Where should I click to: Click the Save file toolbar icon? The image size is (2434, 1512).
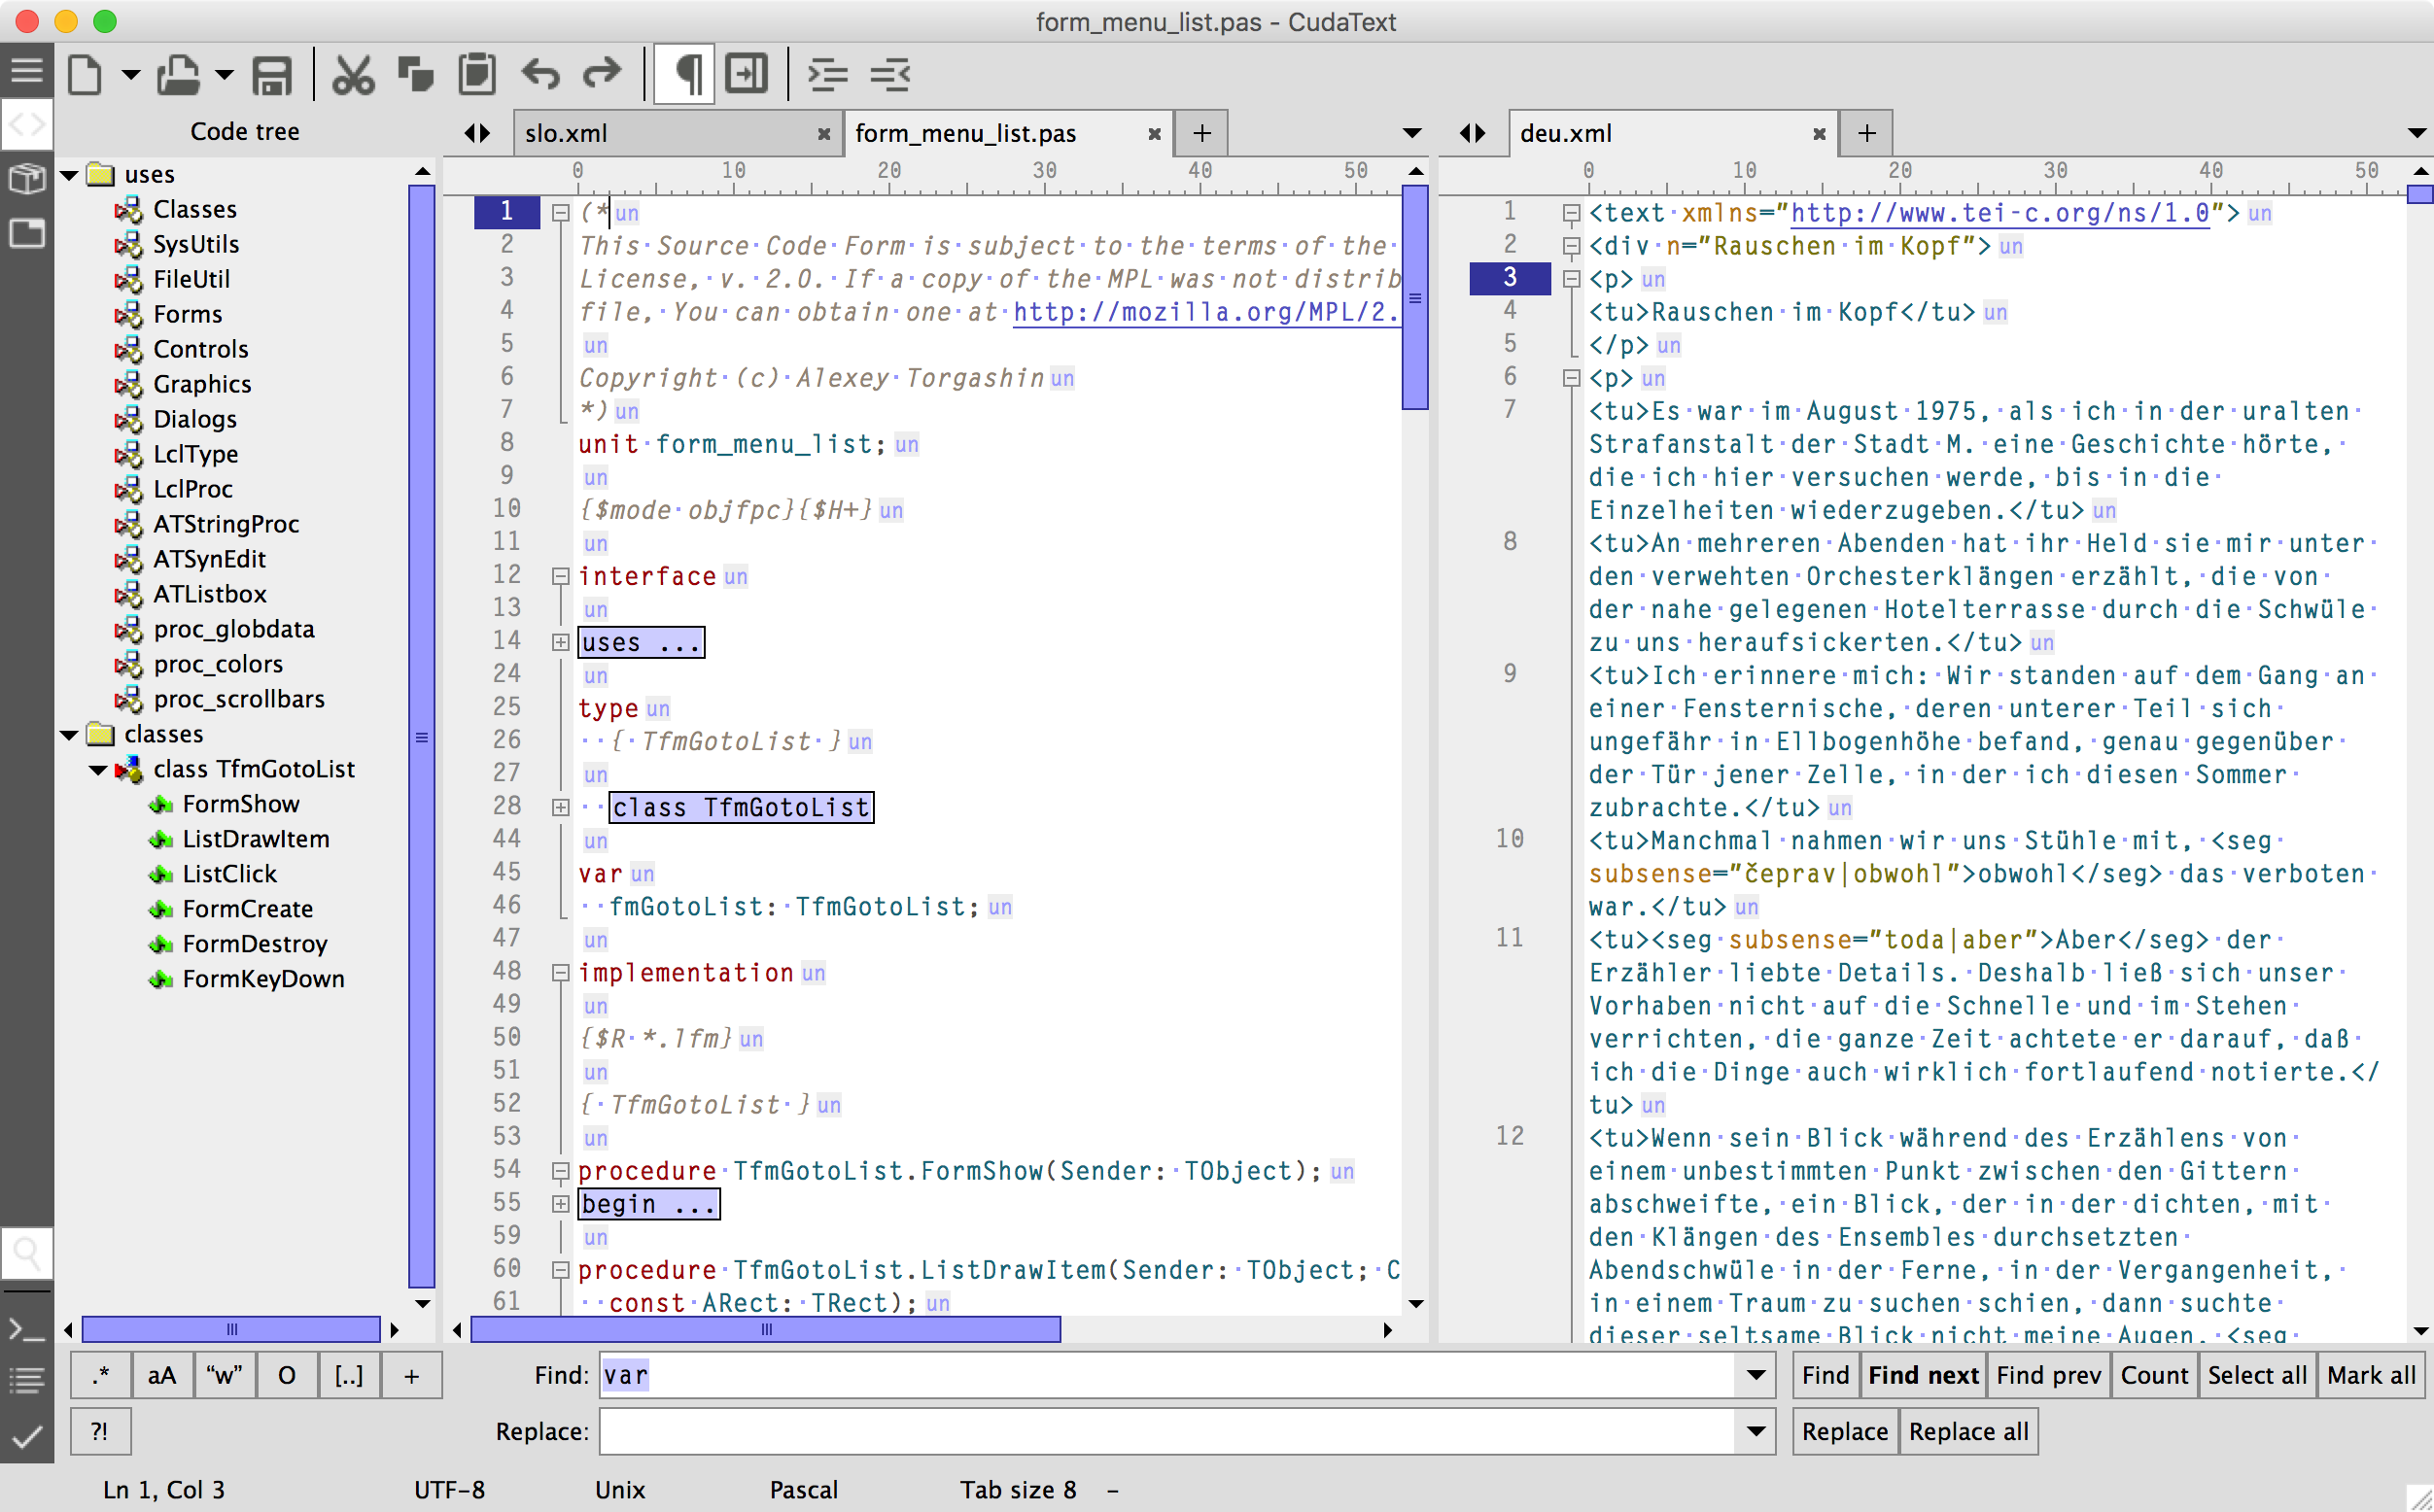271,75
